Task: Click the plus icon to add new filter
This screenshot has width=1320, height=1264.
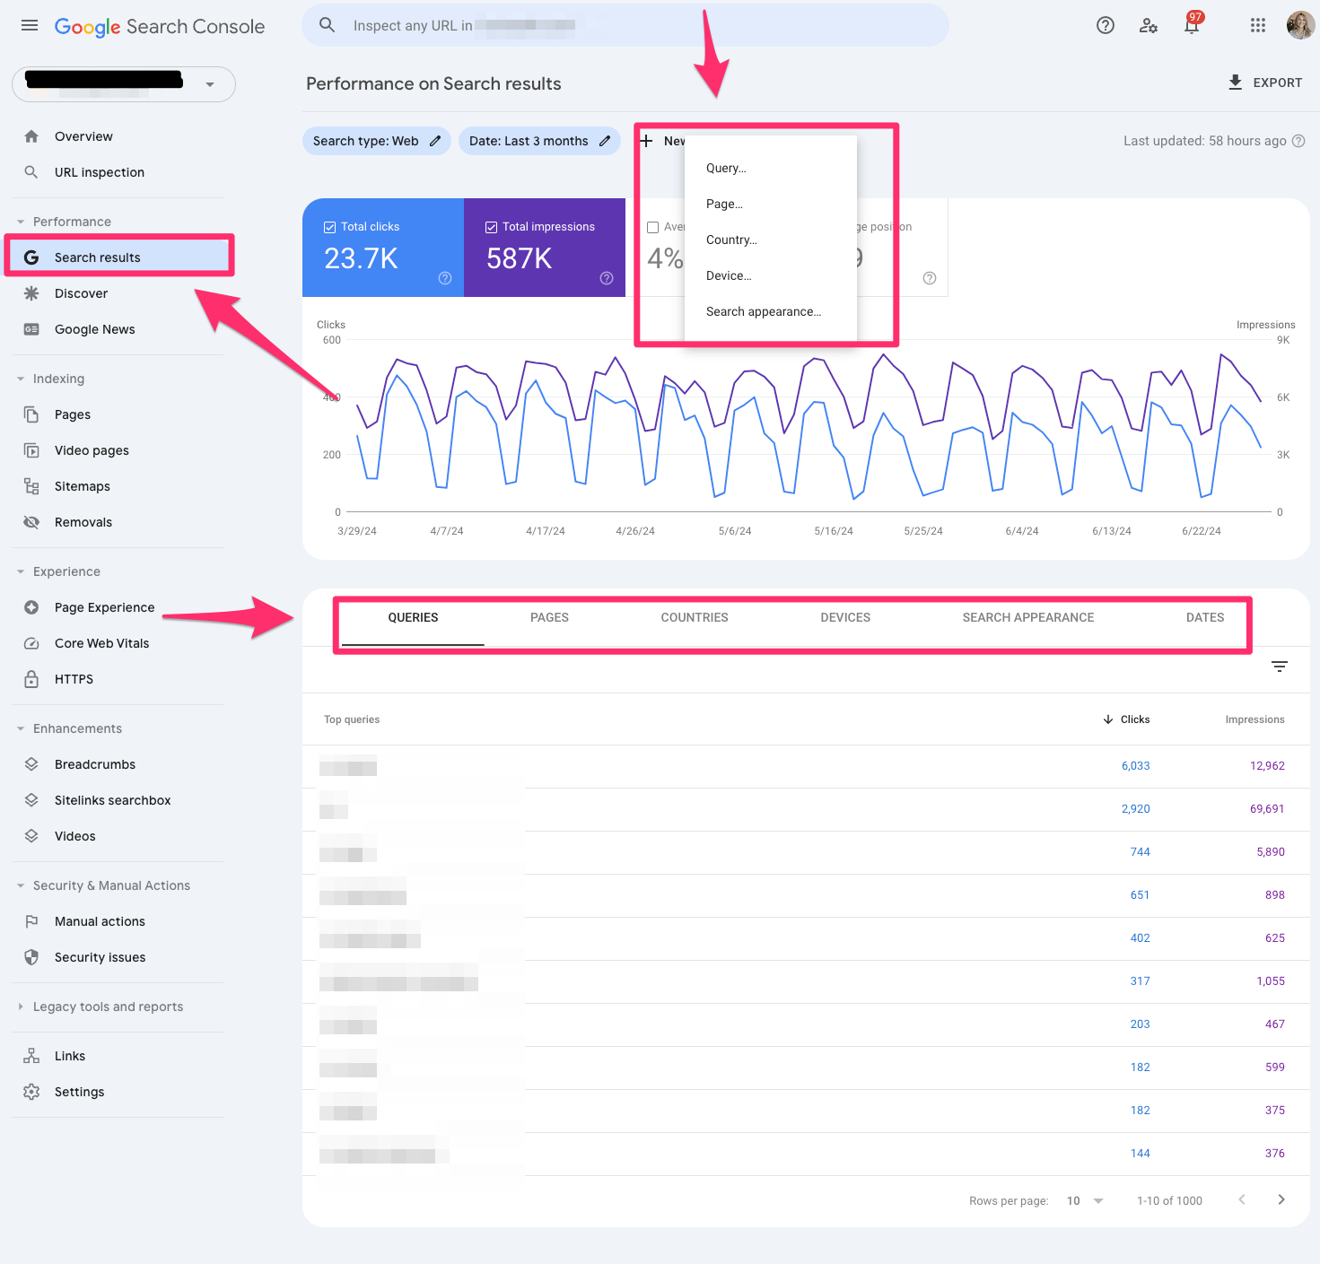Action: coord(646,141)
